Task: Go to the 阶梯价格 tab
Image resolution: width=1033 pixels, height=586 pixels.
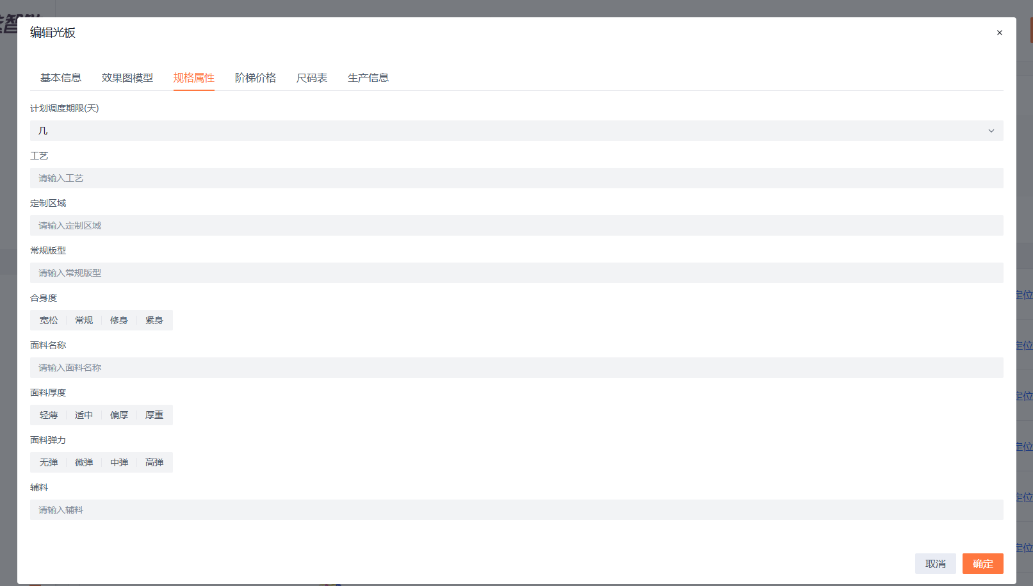Action: [x=256, y=77]
